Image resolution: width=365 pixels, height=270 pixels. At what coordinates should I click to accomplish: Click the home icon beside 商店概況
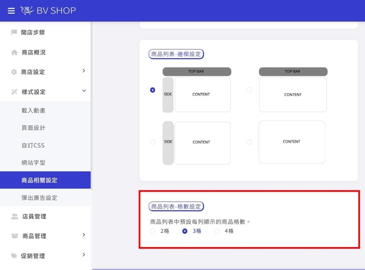(x=14, y=52)
